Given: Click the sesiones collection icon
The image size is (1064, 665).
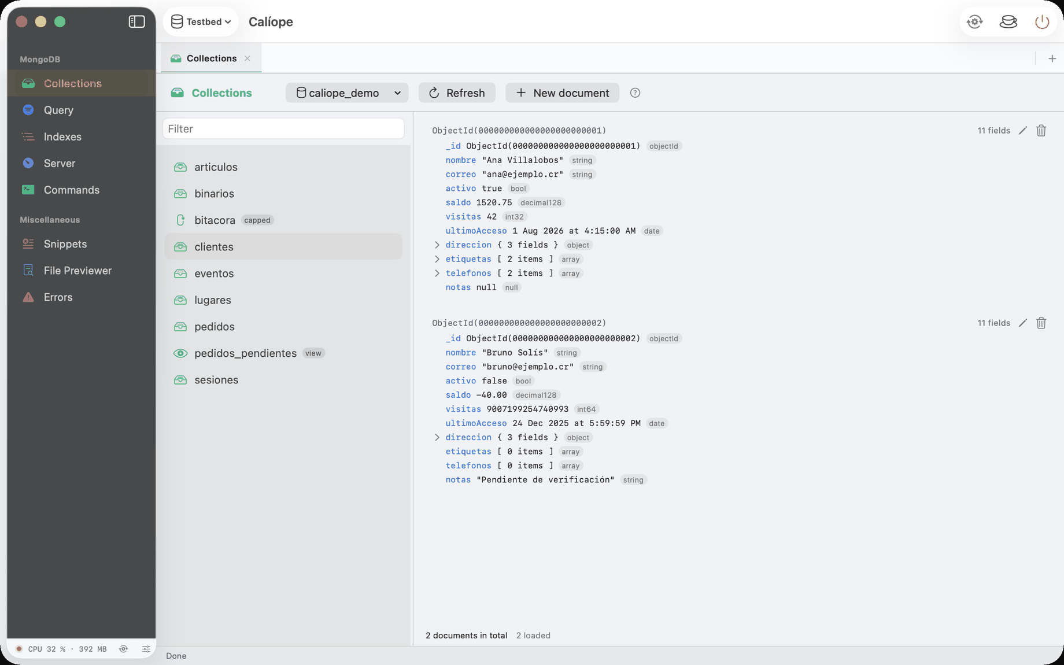Looking at the screenshot, I should pyautogui.click(x=180, y=380).
